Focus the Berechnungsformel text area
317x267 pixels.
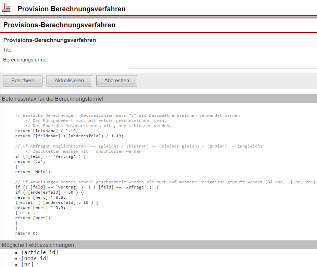[223, 62]
